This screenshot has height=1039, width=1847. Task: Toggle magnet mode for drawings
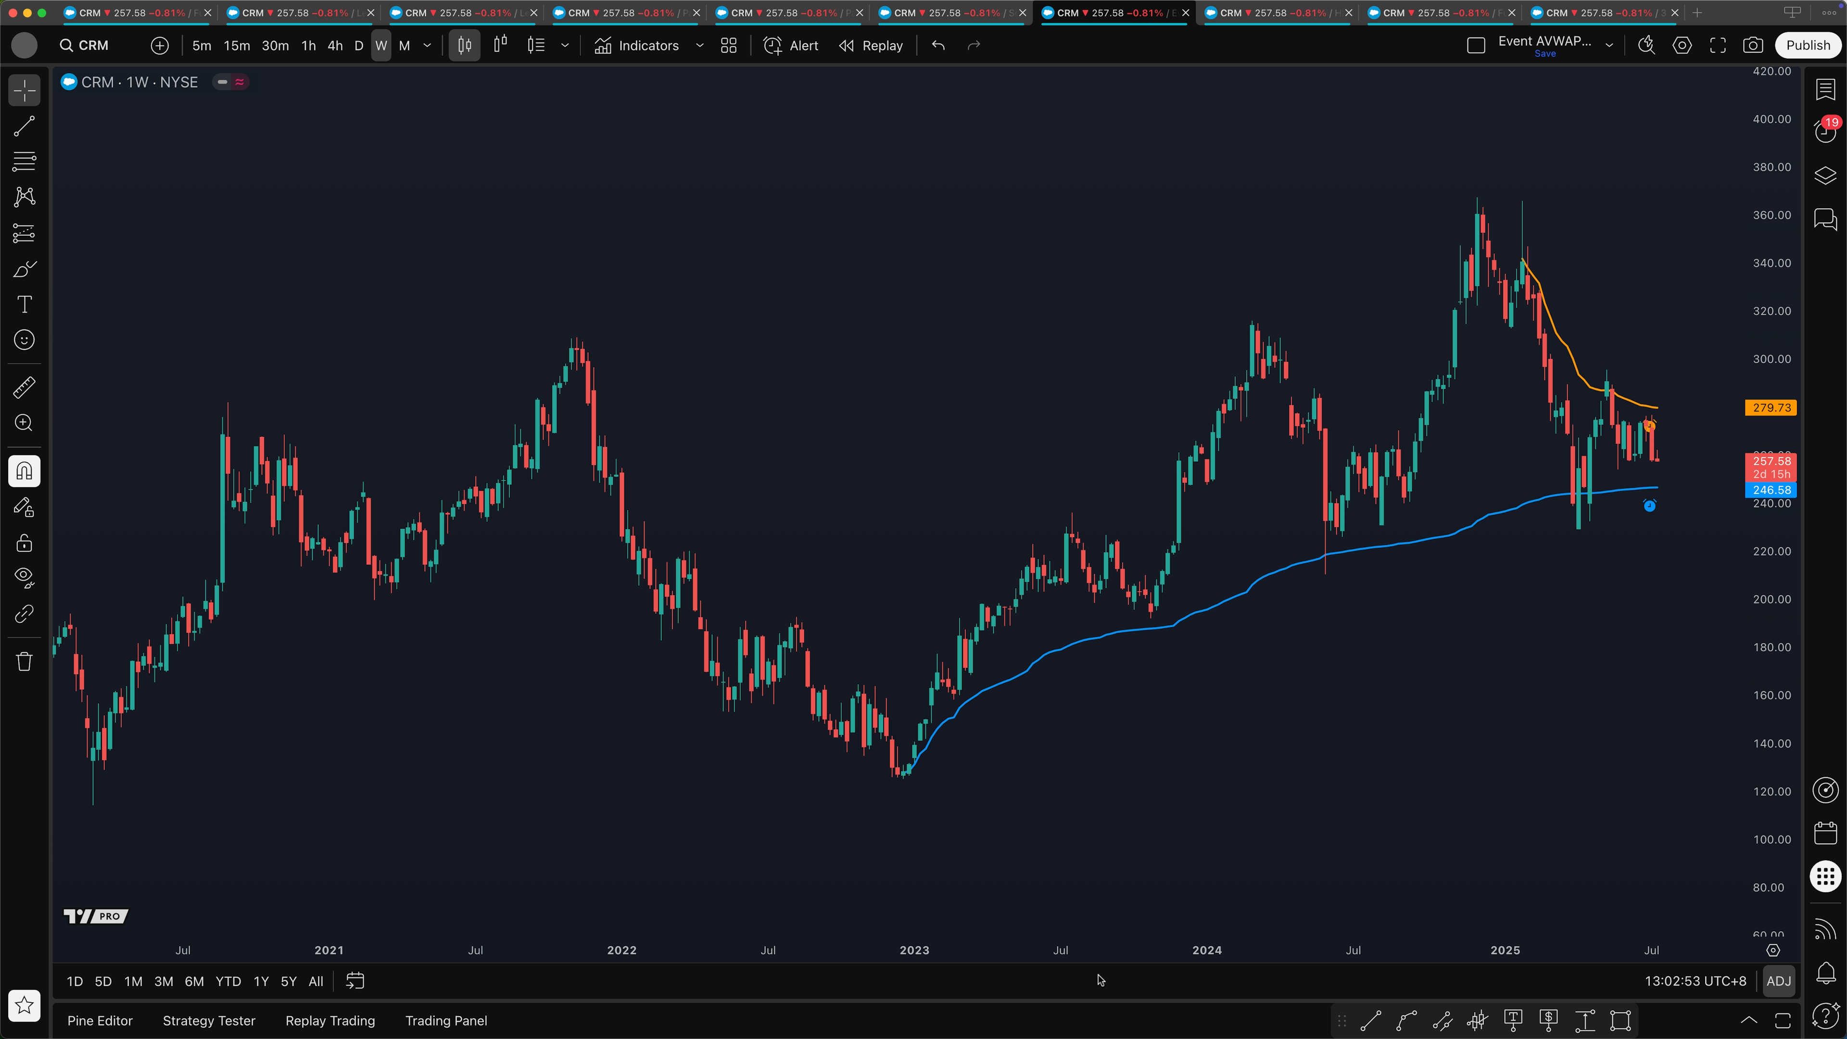click(25, 471)
